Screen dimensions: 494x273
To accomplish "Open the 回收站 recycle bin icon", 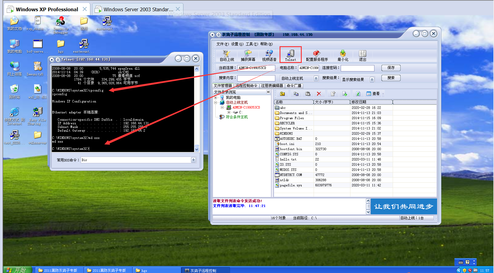I will pos(14,92).
